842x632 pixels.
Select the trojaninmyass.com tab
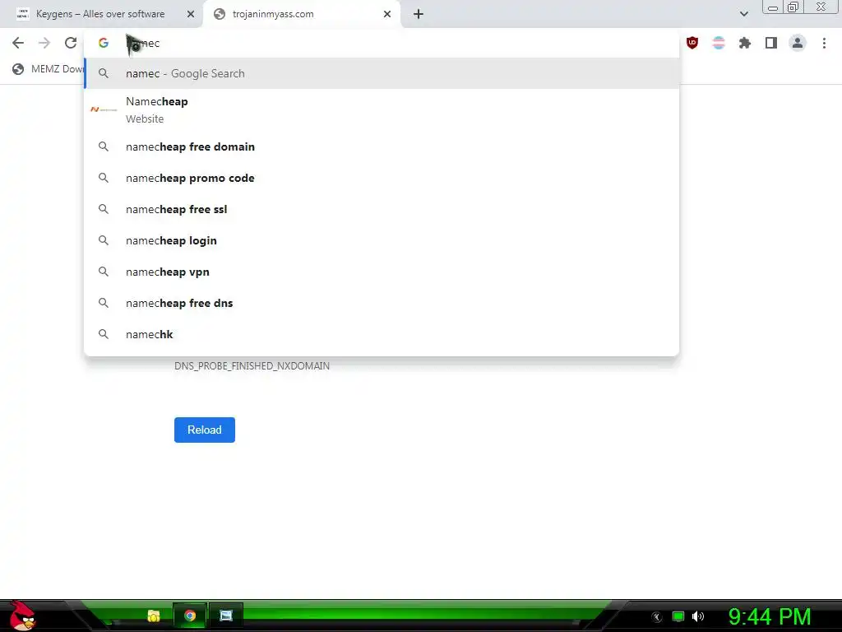pyautogui.click(x=302, y=14)
